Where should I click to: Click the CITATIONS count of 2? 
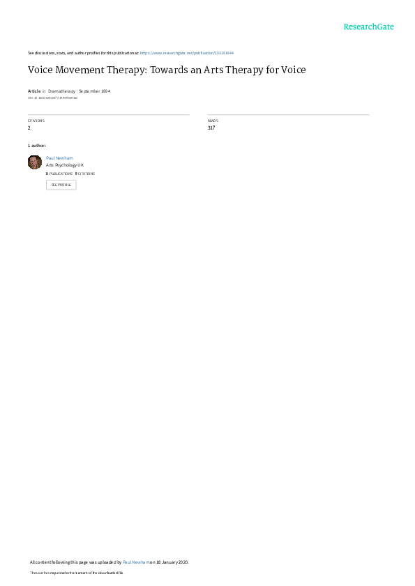(29, 128)
